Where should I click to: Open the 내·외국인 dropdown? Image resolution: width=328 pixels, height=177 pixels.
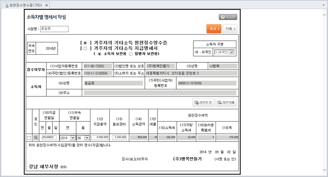click(224, 52)
